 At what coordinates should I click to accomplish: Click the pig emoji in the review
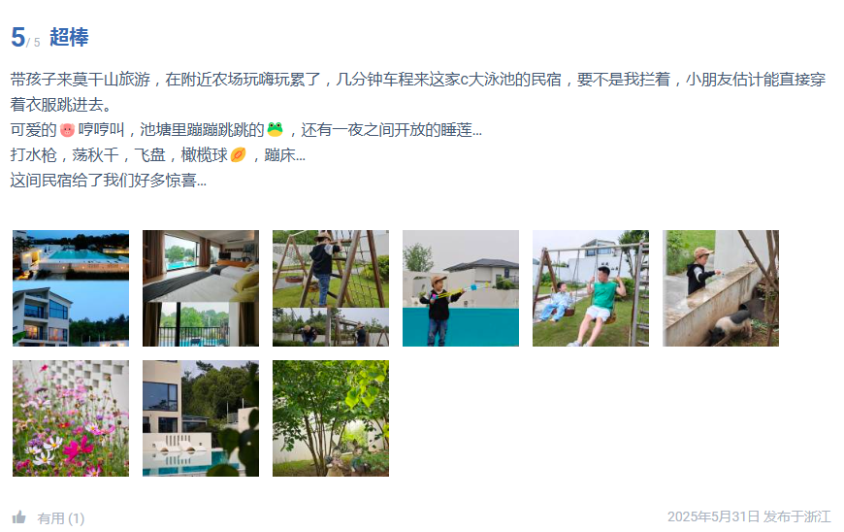point(67,130)
